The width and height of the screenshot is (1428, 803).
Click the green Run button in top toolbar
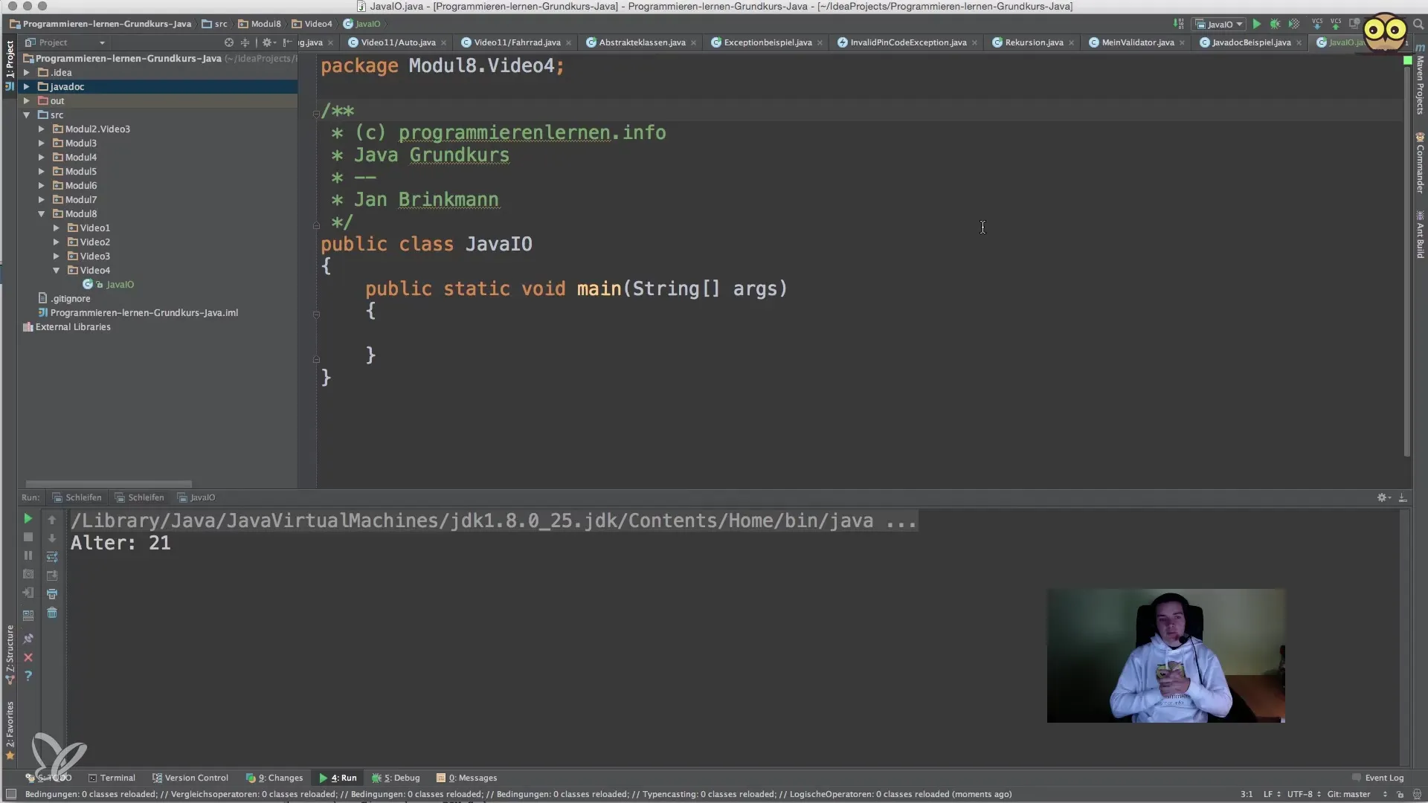click(x=1257, y=25)
